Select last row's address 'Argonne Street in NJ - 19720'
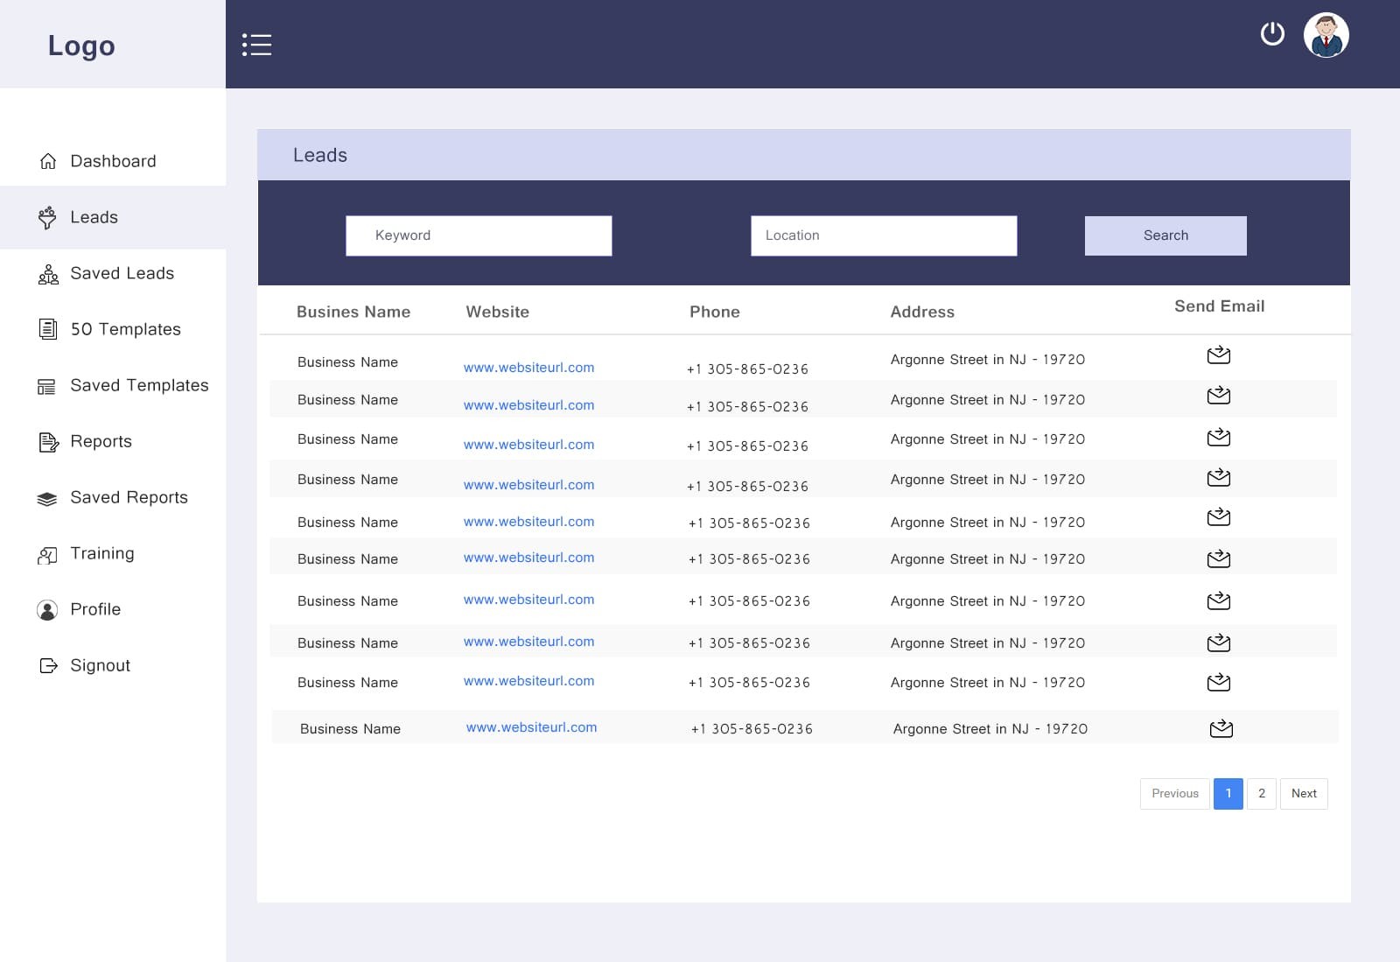1400x962 pixels. [x=990, y=729]
